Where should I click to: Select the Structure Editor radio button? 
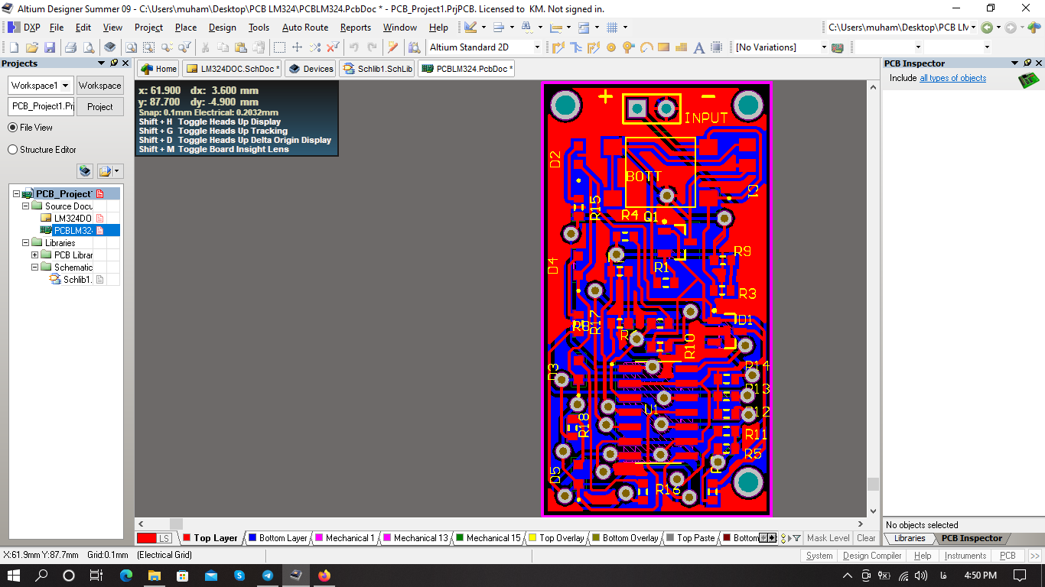pyautogui.click(x=13, y=150)
